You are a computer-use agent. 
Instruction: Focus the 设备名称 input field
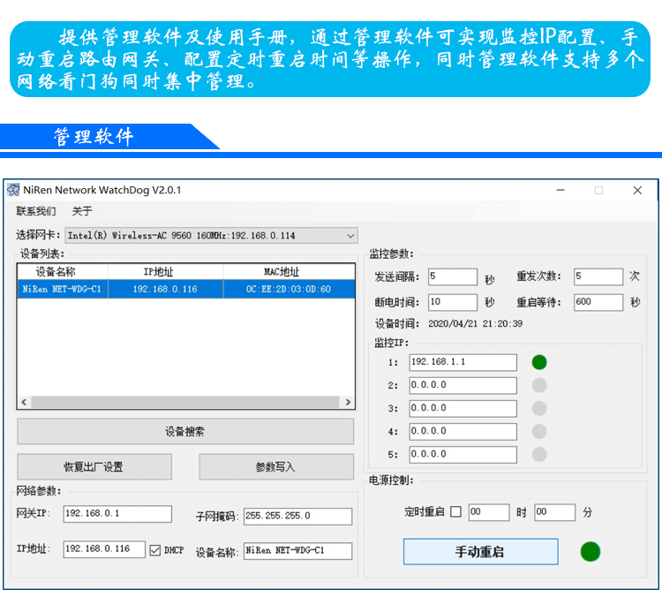coord(297,551)
